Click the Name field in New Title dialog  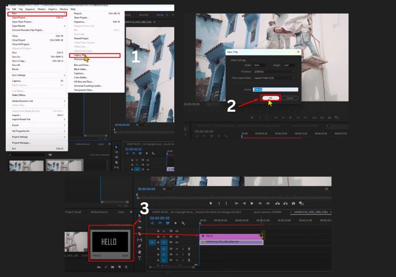[x=275, y=90]
